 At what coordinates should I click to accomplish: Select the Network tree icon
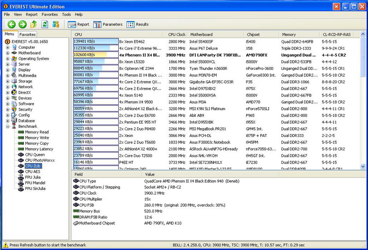(14, 87)
